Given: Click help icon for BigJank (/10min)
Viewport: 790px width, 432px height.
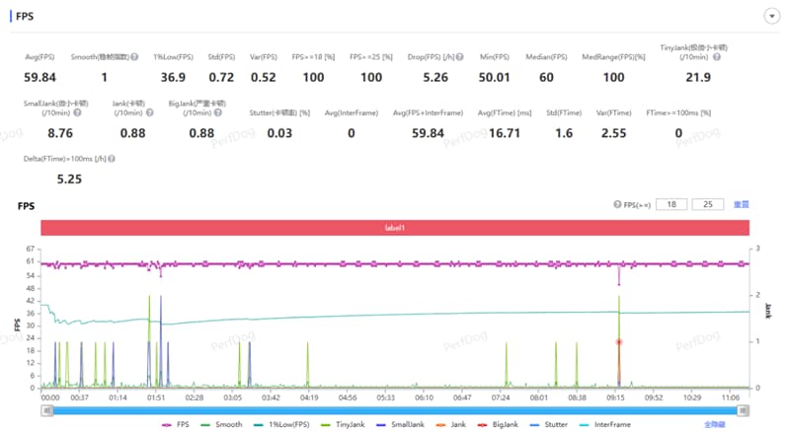Looking at the screenshot, I should (x=217, y=112).
